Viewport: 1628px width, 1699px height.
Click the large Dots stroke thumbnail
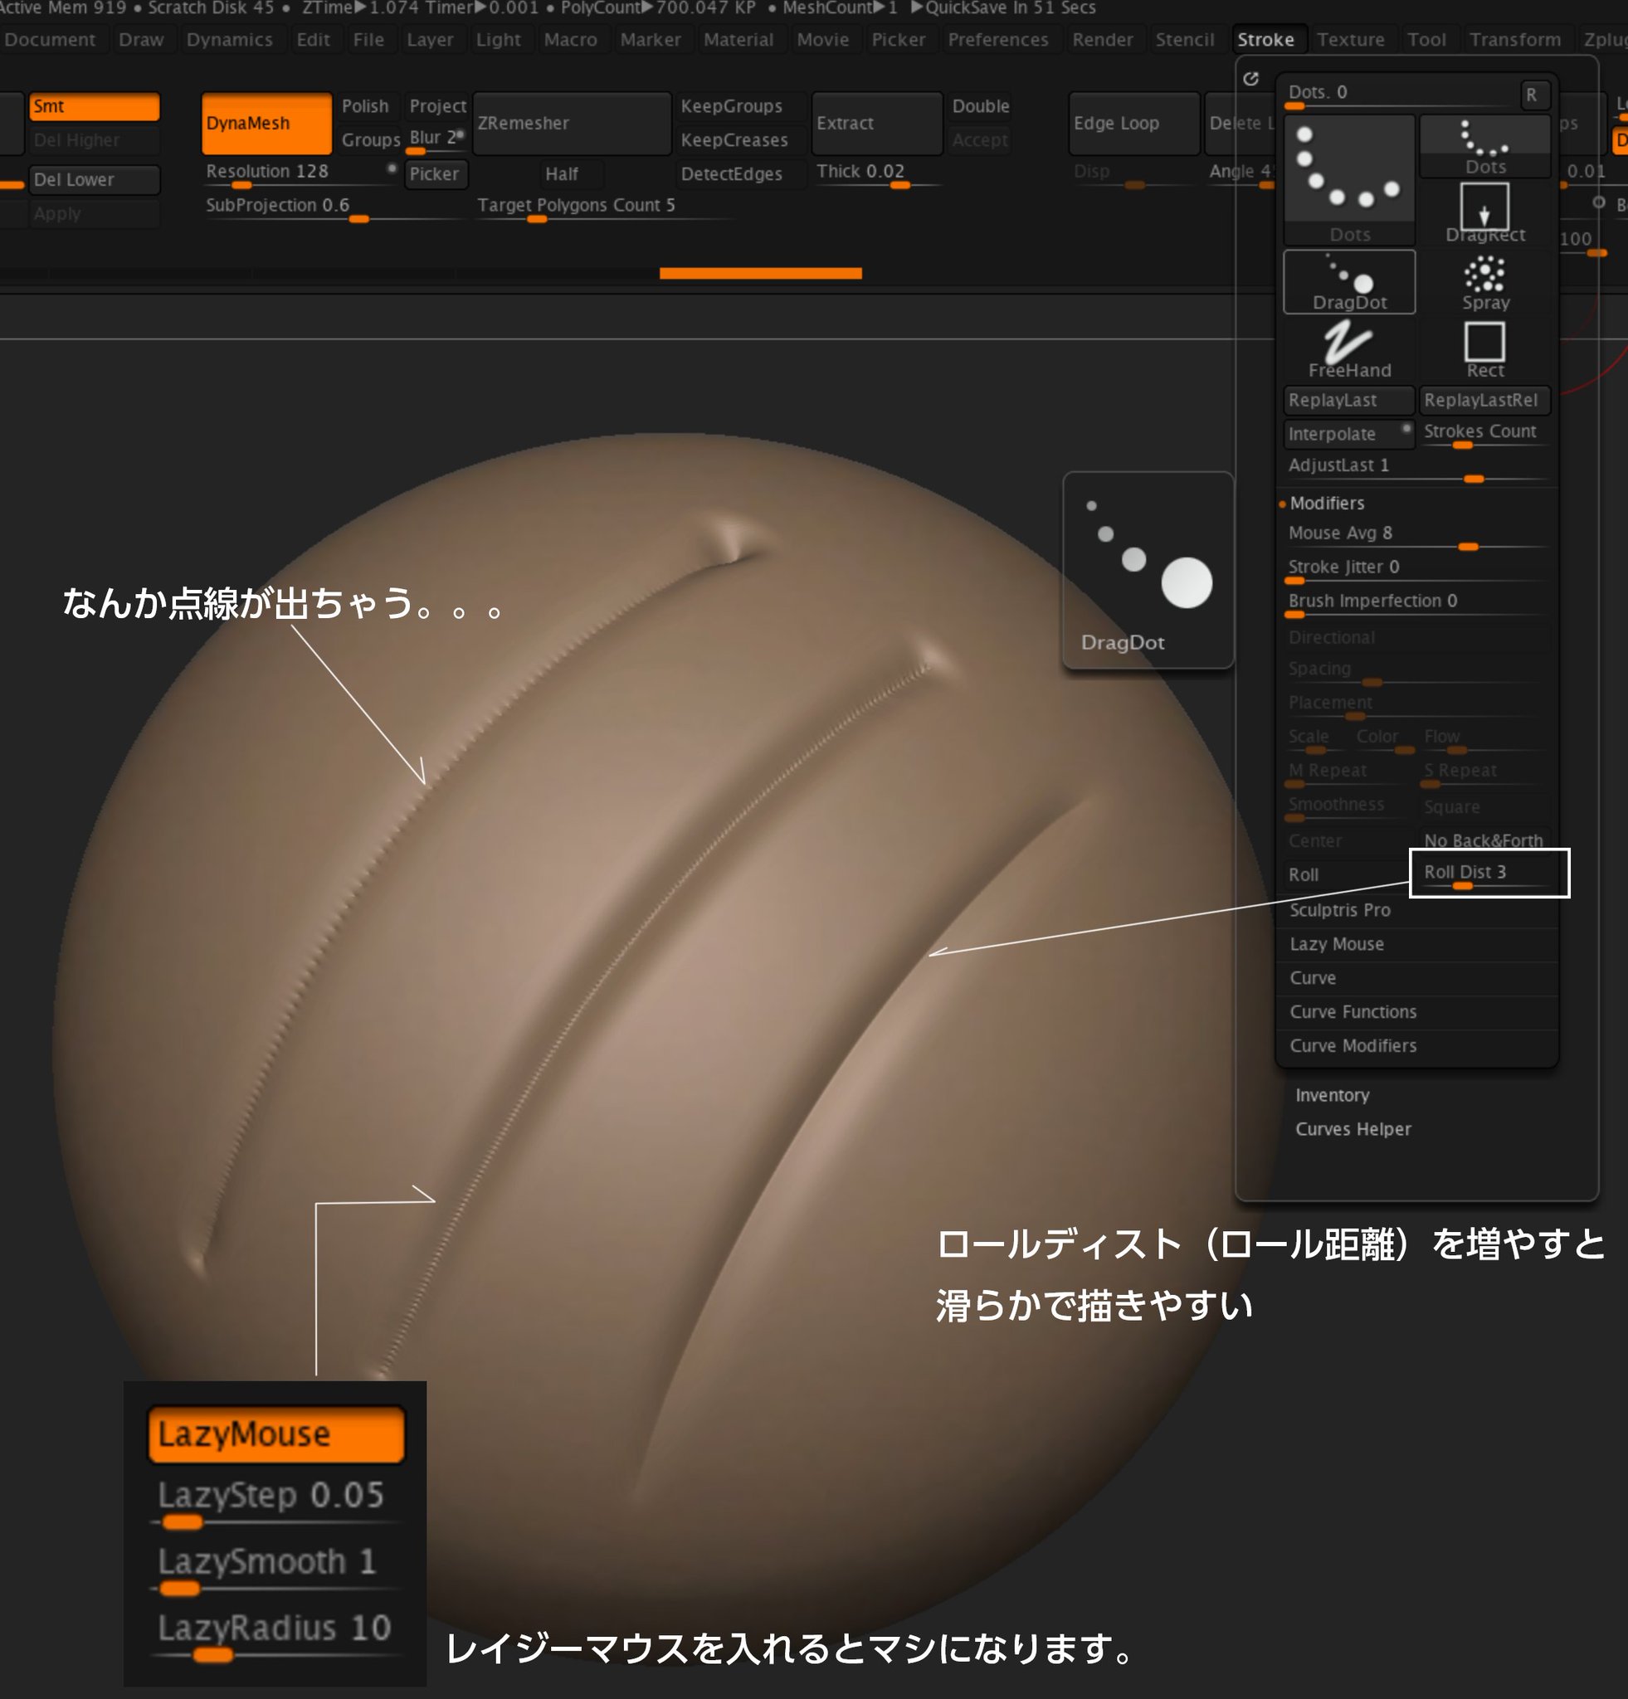1348,175
